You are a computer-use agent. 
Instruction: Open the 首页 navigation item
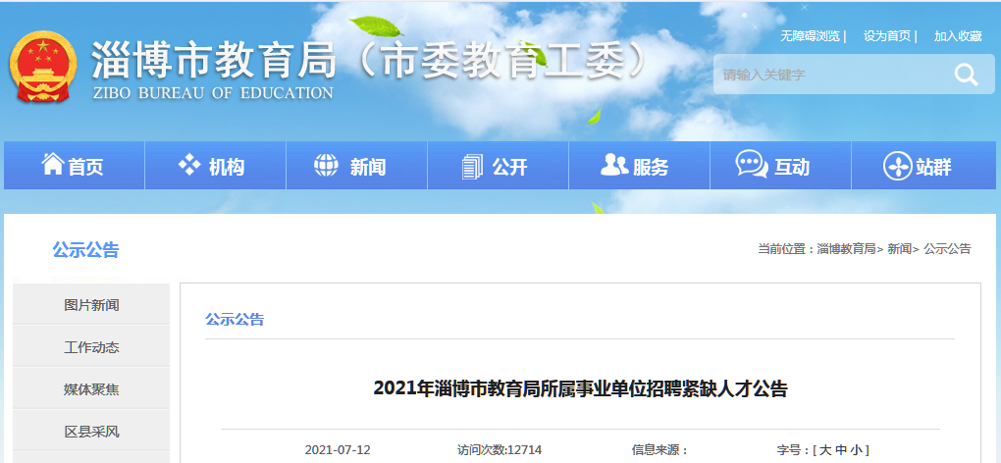[x=74, y=165]
